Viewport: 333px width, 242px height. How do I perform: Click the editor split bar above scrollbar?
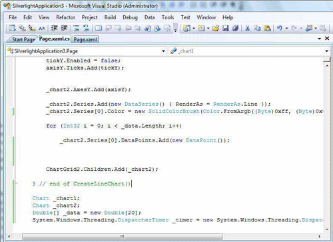[x=327, y=59]
